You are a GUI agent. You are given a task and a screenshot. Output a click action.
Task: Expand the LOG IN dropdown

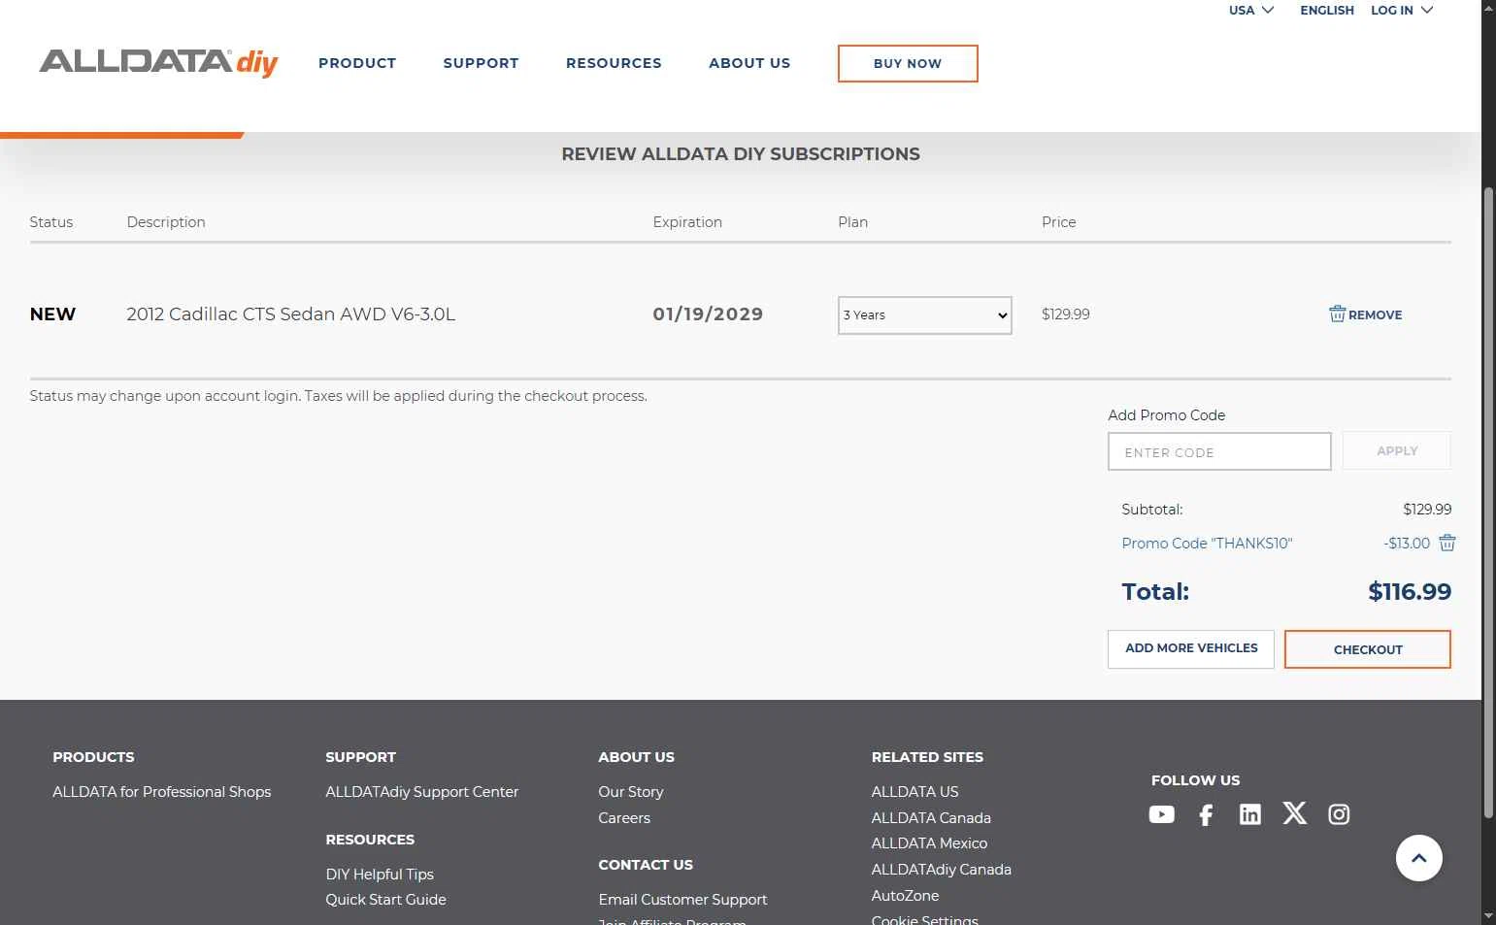coord(1401,10)
